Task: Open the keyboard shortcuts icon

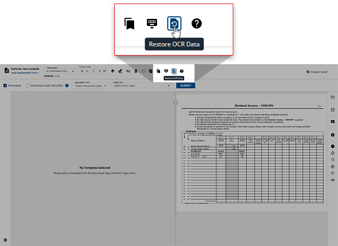Action: (166, 71)
